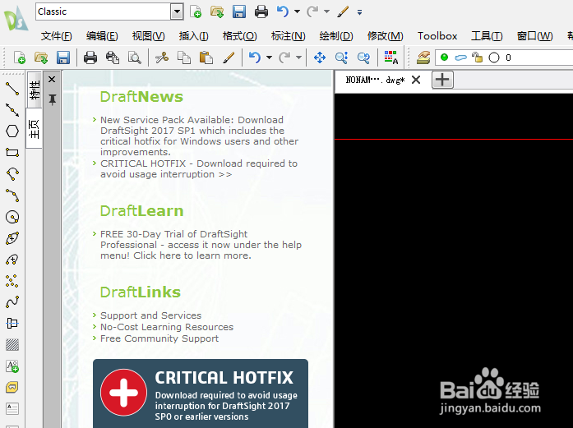
Task: Select the Line drawing tool
Action: pyautogui.click(x=12, y=89)
